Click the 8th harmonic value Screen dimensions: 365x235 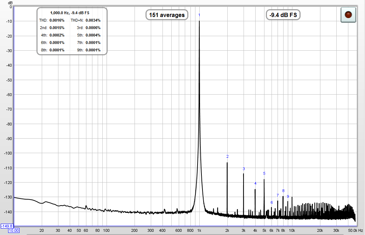click(57, 50)
